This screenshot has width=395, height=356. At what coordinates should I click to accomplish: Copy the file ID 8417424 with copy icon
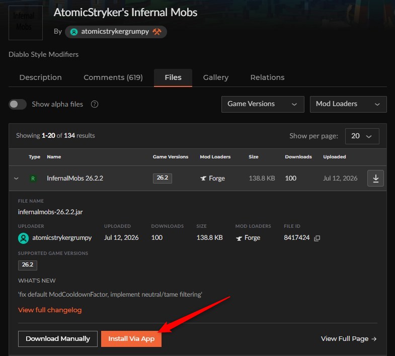click(x=317, y=238)
